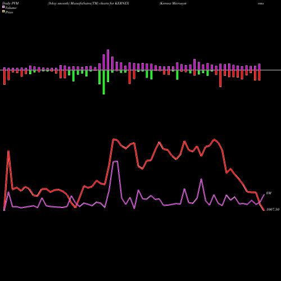Click the 'Volume' legend label
Image resolution: width=281 pixels, height=281 pixels.
coord(11,8)
